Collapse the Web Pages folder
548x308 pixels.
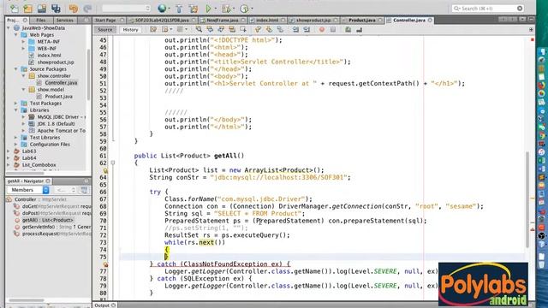(x=16, y=35)
